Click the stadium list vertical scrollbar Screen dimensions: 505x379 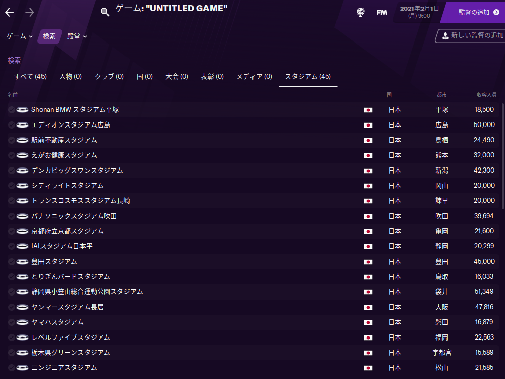[x=502, y=156]
